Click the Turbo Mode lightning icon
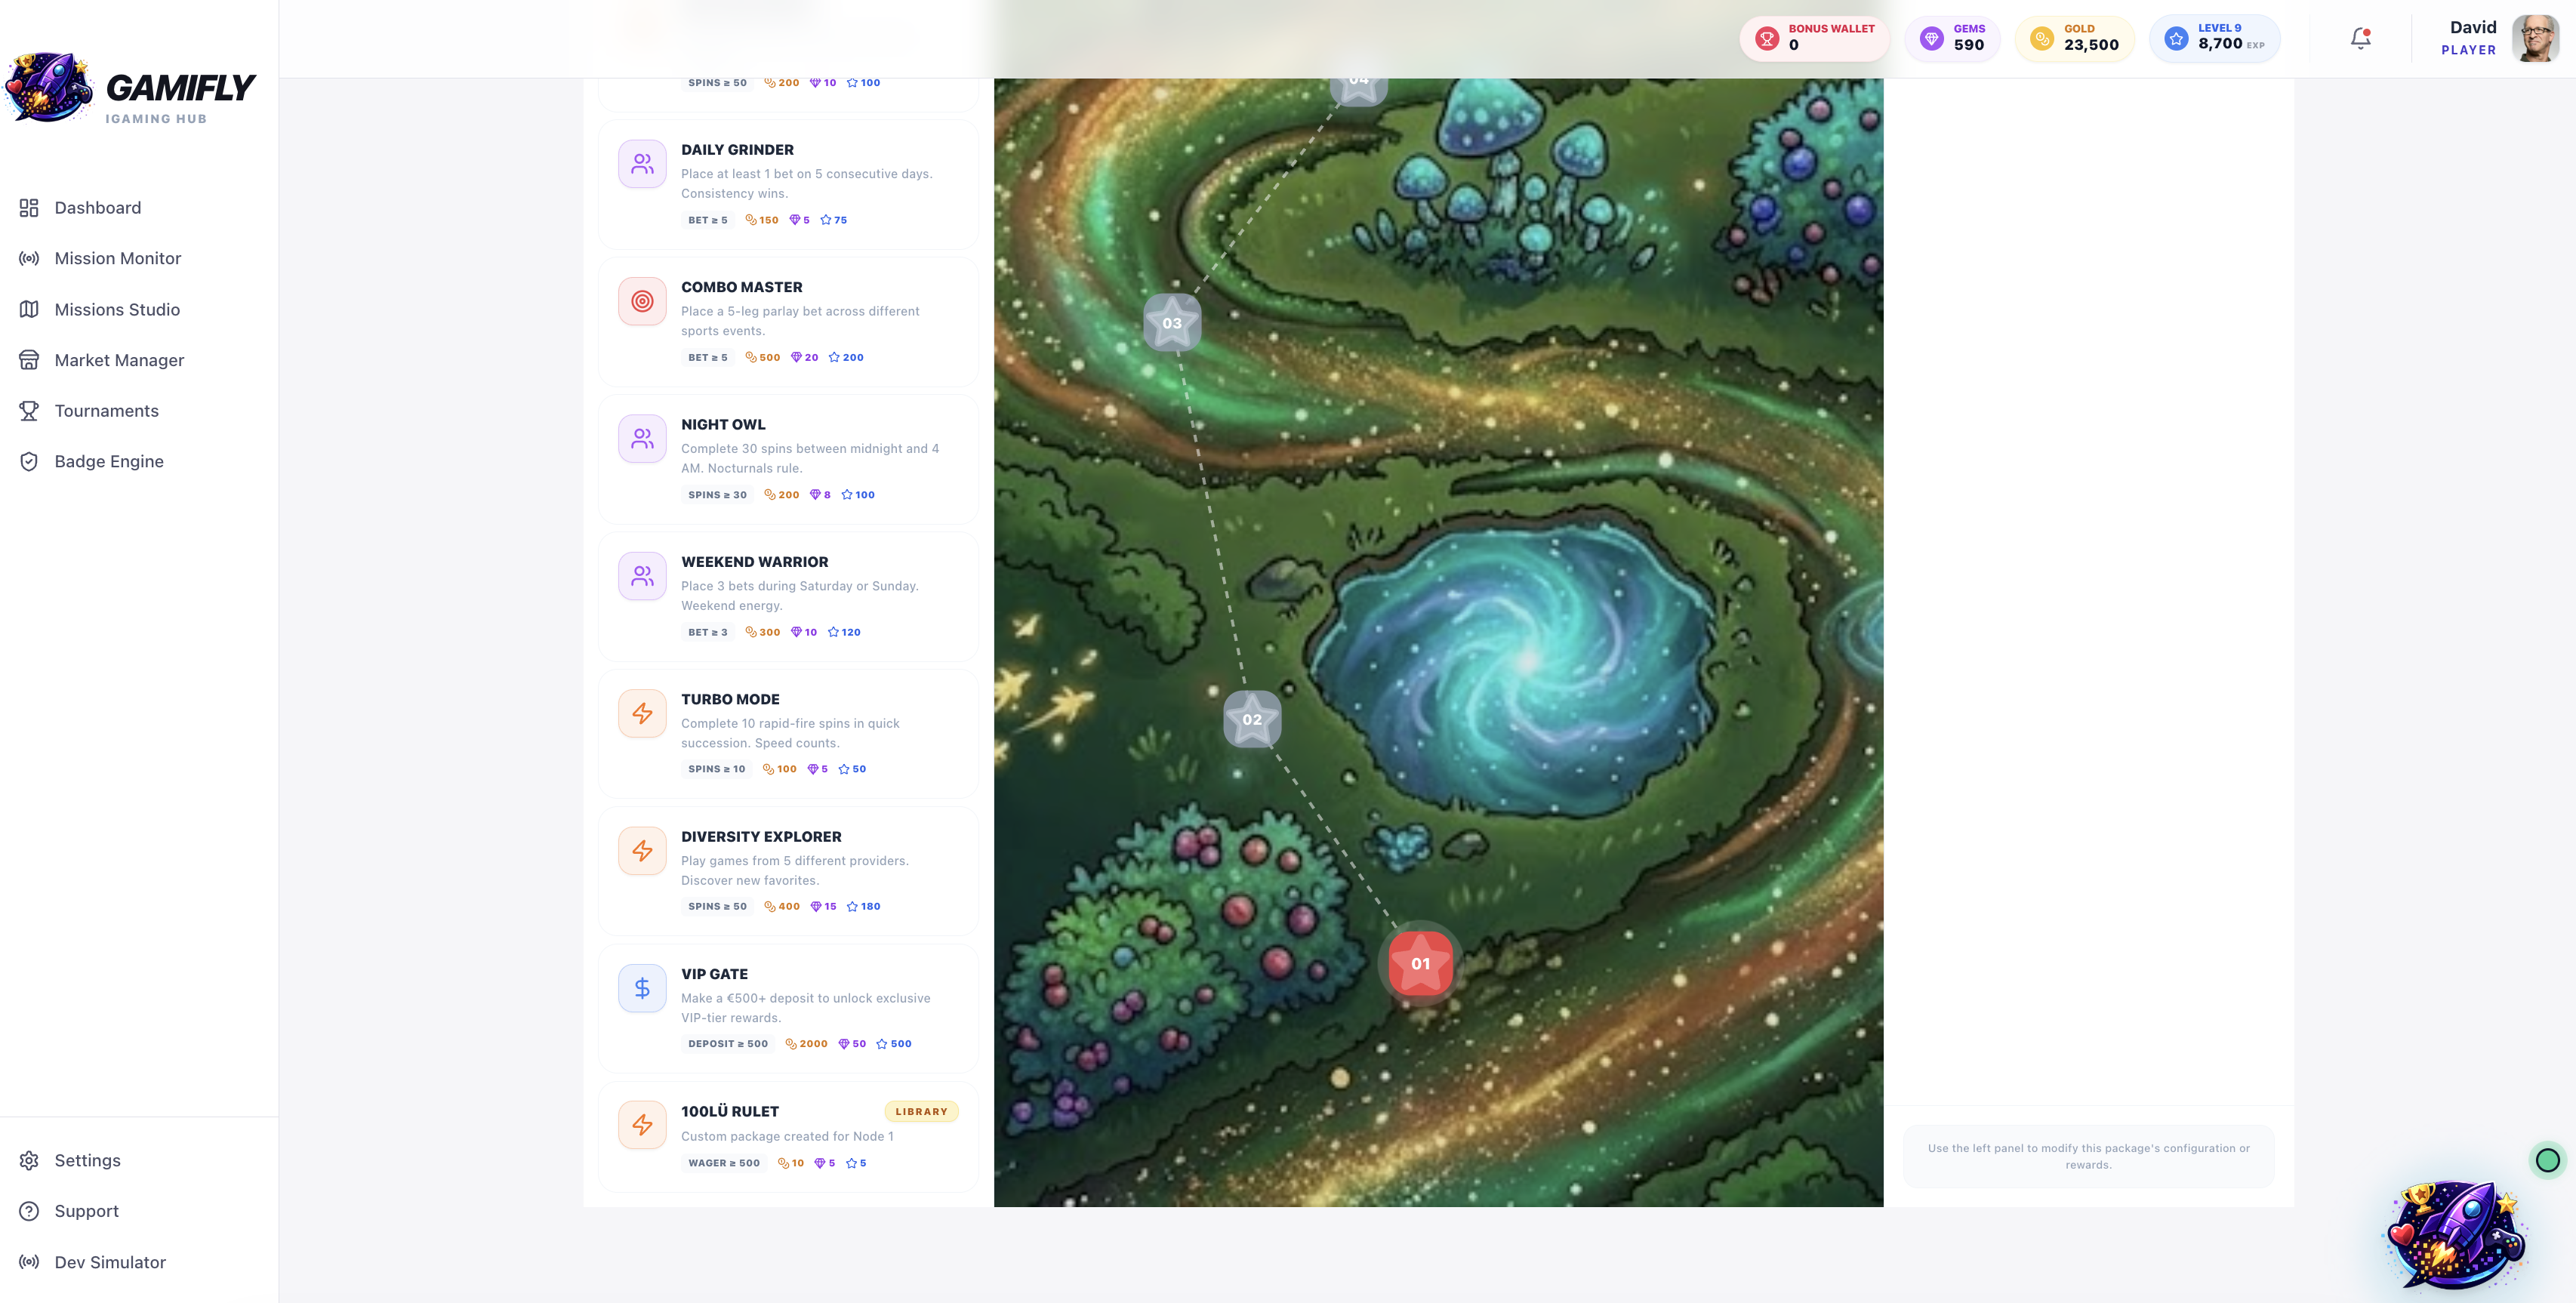The width and height of the screenshot is (2576, 1303). tap(642, 713)
